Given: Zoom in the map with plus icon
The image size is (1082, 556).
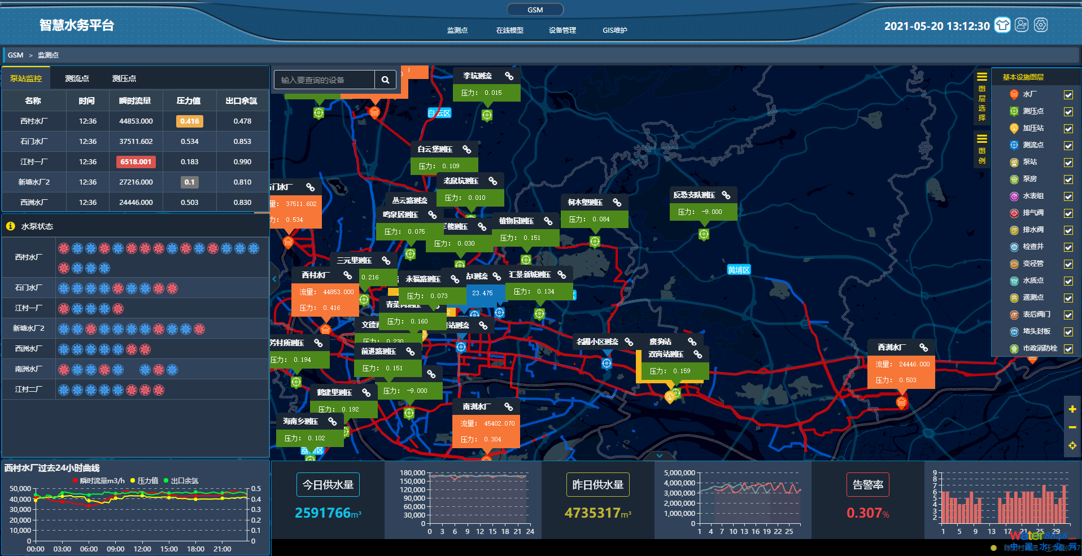Looking at the screenshot, I should [x=1072, y=409].
